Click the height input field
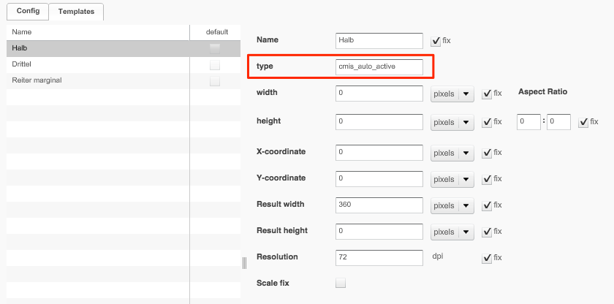614x304 pixels. (379, 122)
